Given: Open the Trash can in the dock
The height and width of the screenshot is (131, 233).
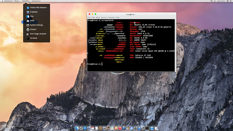Looking at the screenshot, I should (156, 128).
